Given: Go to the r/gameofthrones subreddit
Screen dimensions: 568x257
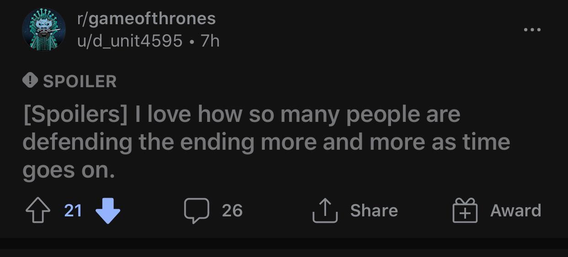Looking at the screenshot, I should pos(146,19).
